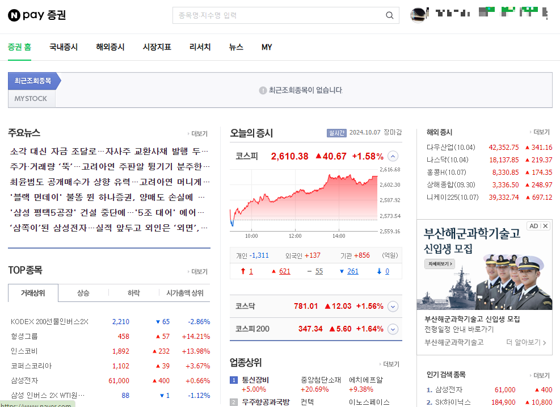
Task: Open 중앙첨단소재 stock link
Action: [321, 380]
